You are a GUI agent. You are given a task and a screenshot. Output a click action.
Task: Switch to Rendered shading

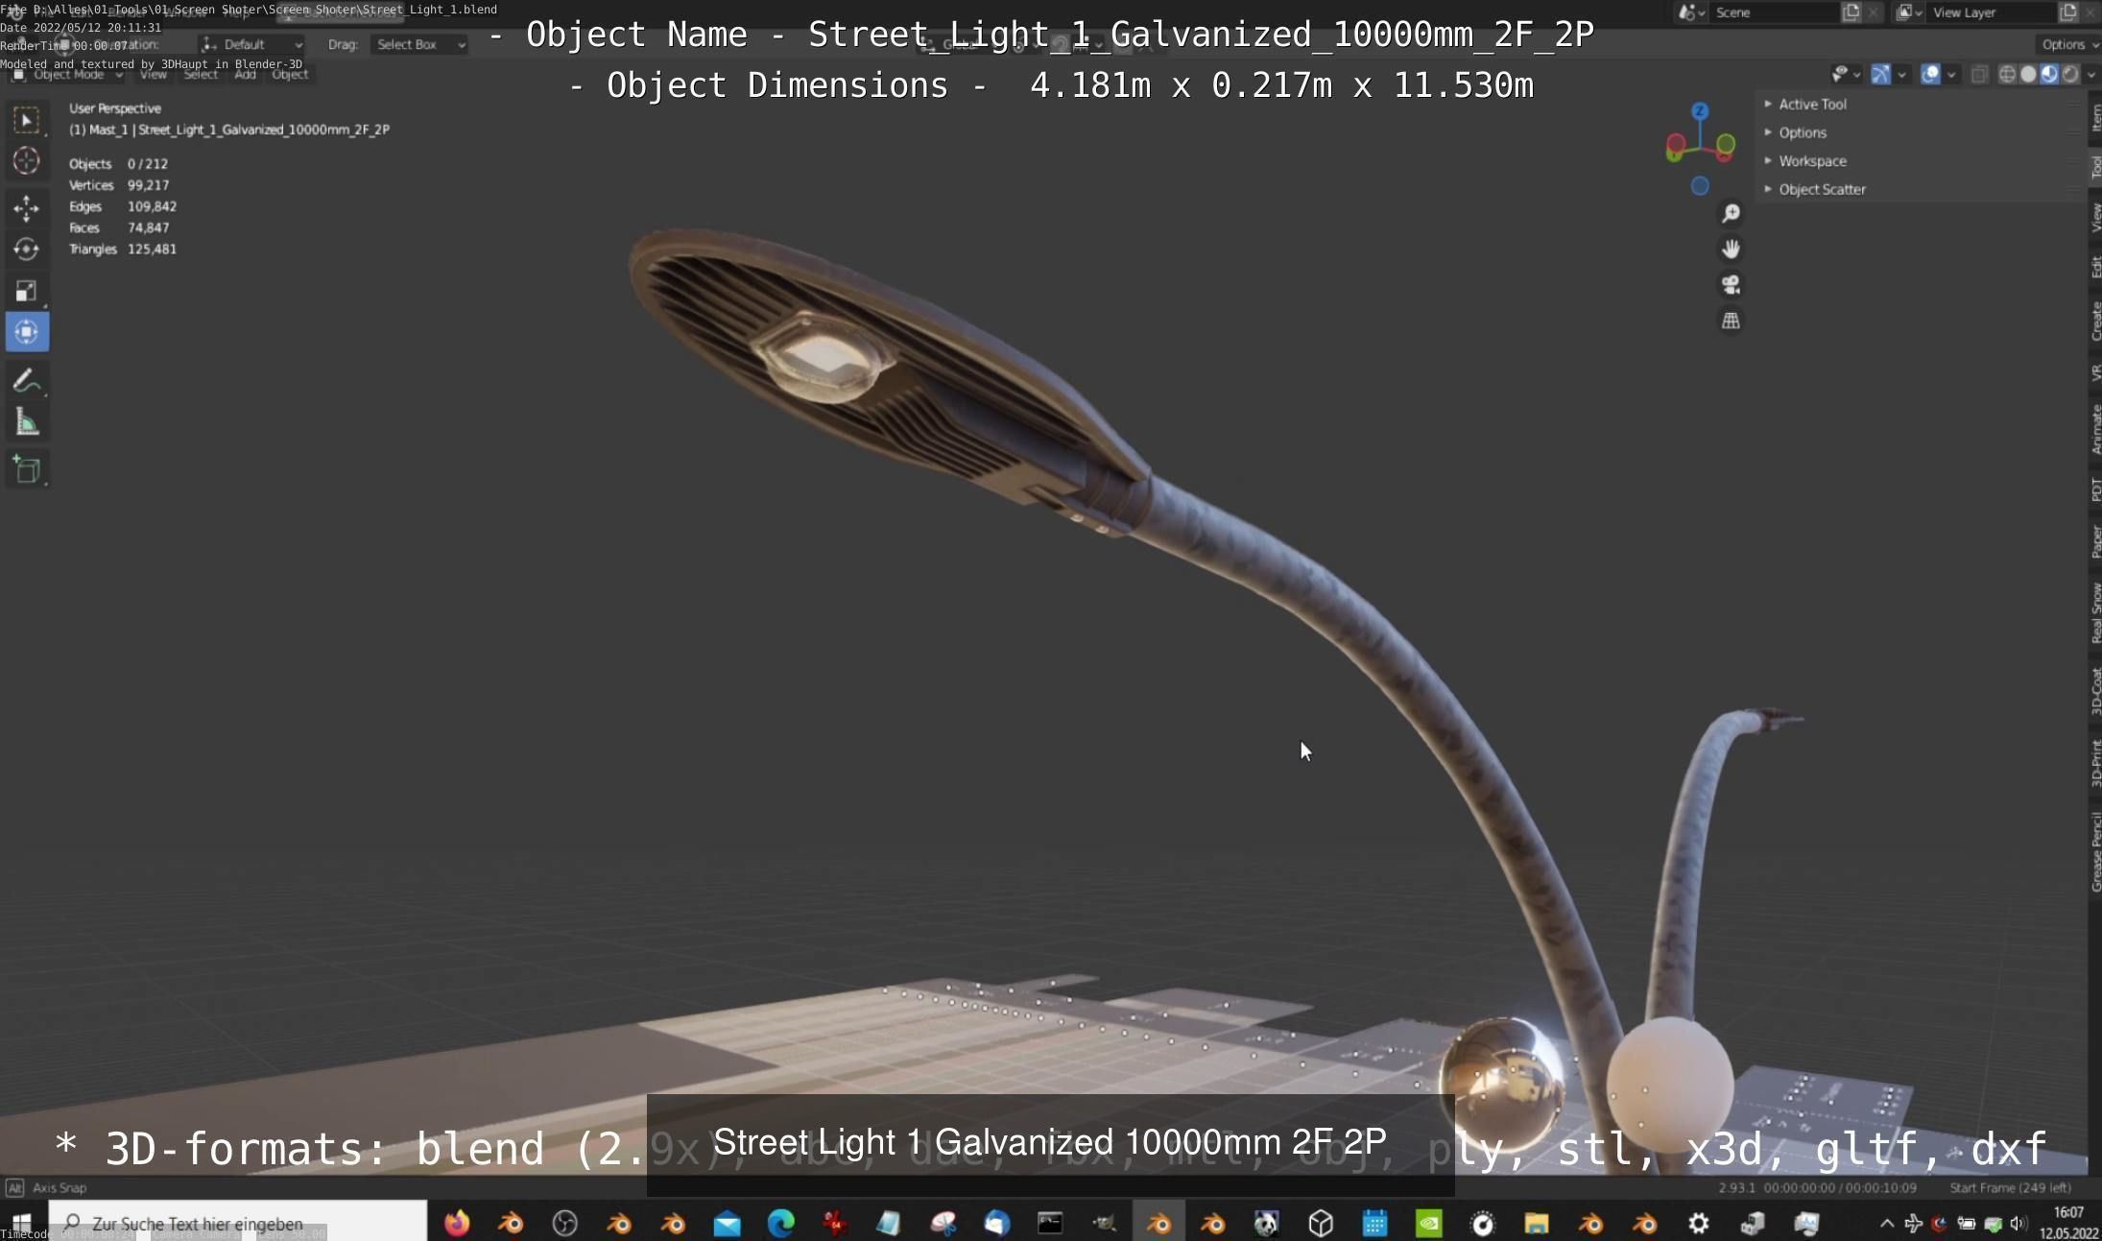(x=2070, y=74)
